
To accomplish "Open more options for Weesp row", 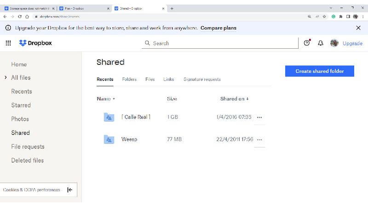I will pos(259,140).
